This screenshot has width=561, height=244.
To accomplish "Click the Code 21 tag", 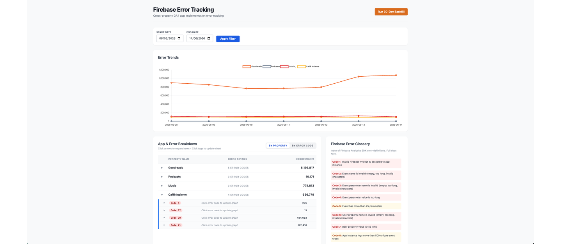I will pyautogui.click(x=176, y=225).
